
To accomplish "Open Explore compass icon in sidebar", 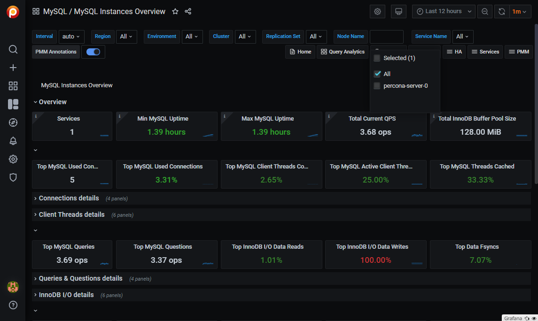I will [x=13, y=122].
